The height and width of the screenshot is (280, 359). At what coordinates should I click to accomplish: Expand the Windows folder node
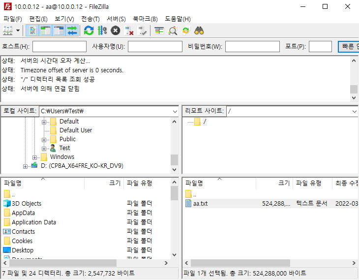click(x=34, y=157)
